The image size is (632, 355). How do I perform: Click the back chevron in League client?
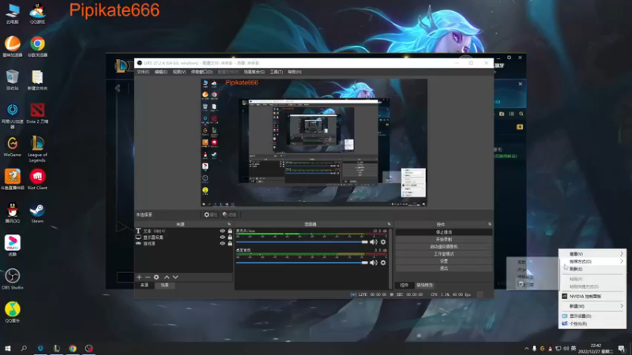click(118, 88)
